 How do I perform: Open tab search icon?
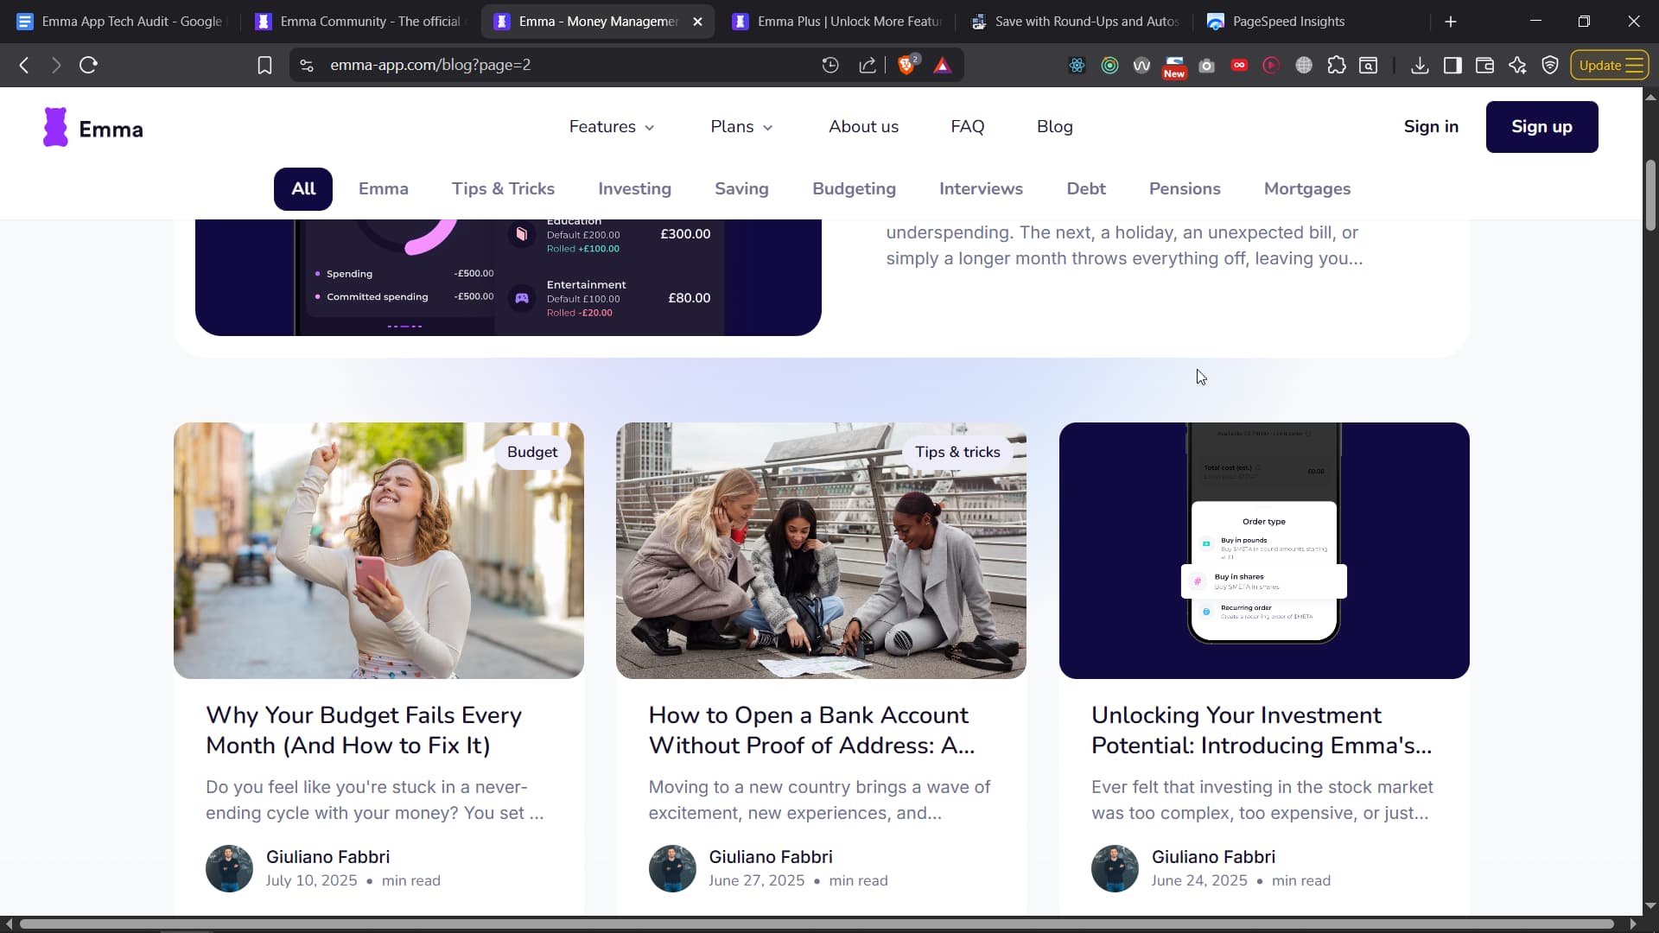tap(1369, 66)
